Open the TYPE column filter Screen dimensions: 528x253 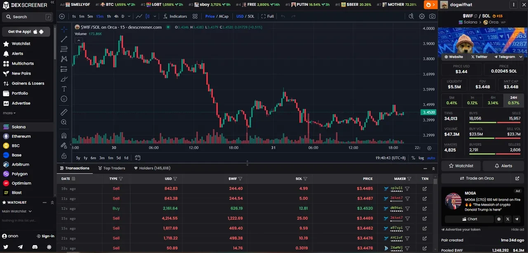[121, 179]
